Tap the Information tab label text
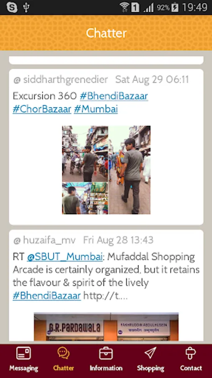The height and width of the screenshot is (378, 212). point(106,368)
